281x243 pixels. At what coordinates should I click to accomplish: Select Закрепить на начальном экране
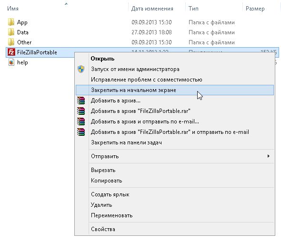[175, 90]
